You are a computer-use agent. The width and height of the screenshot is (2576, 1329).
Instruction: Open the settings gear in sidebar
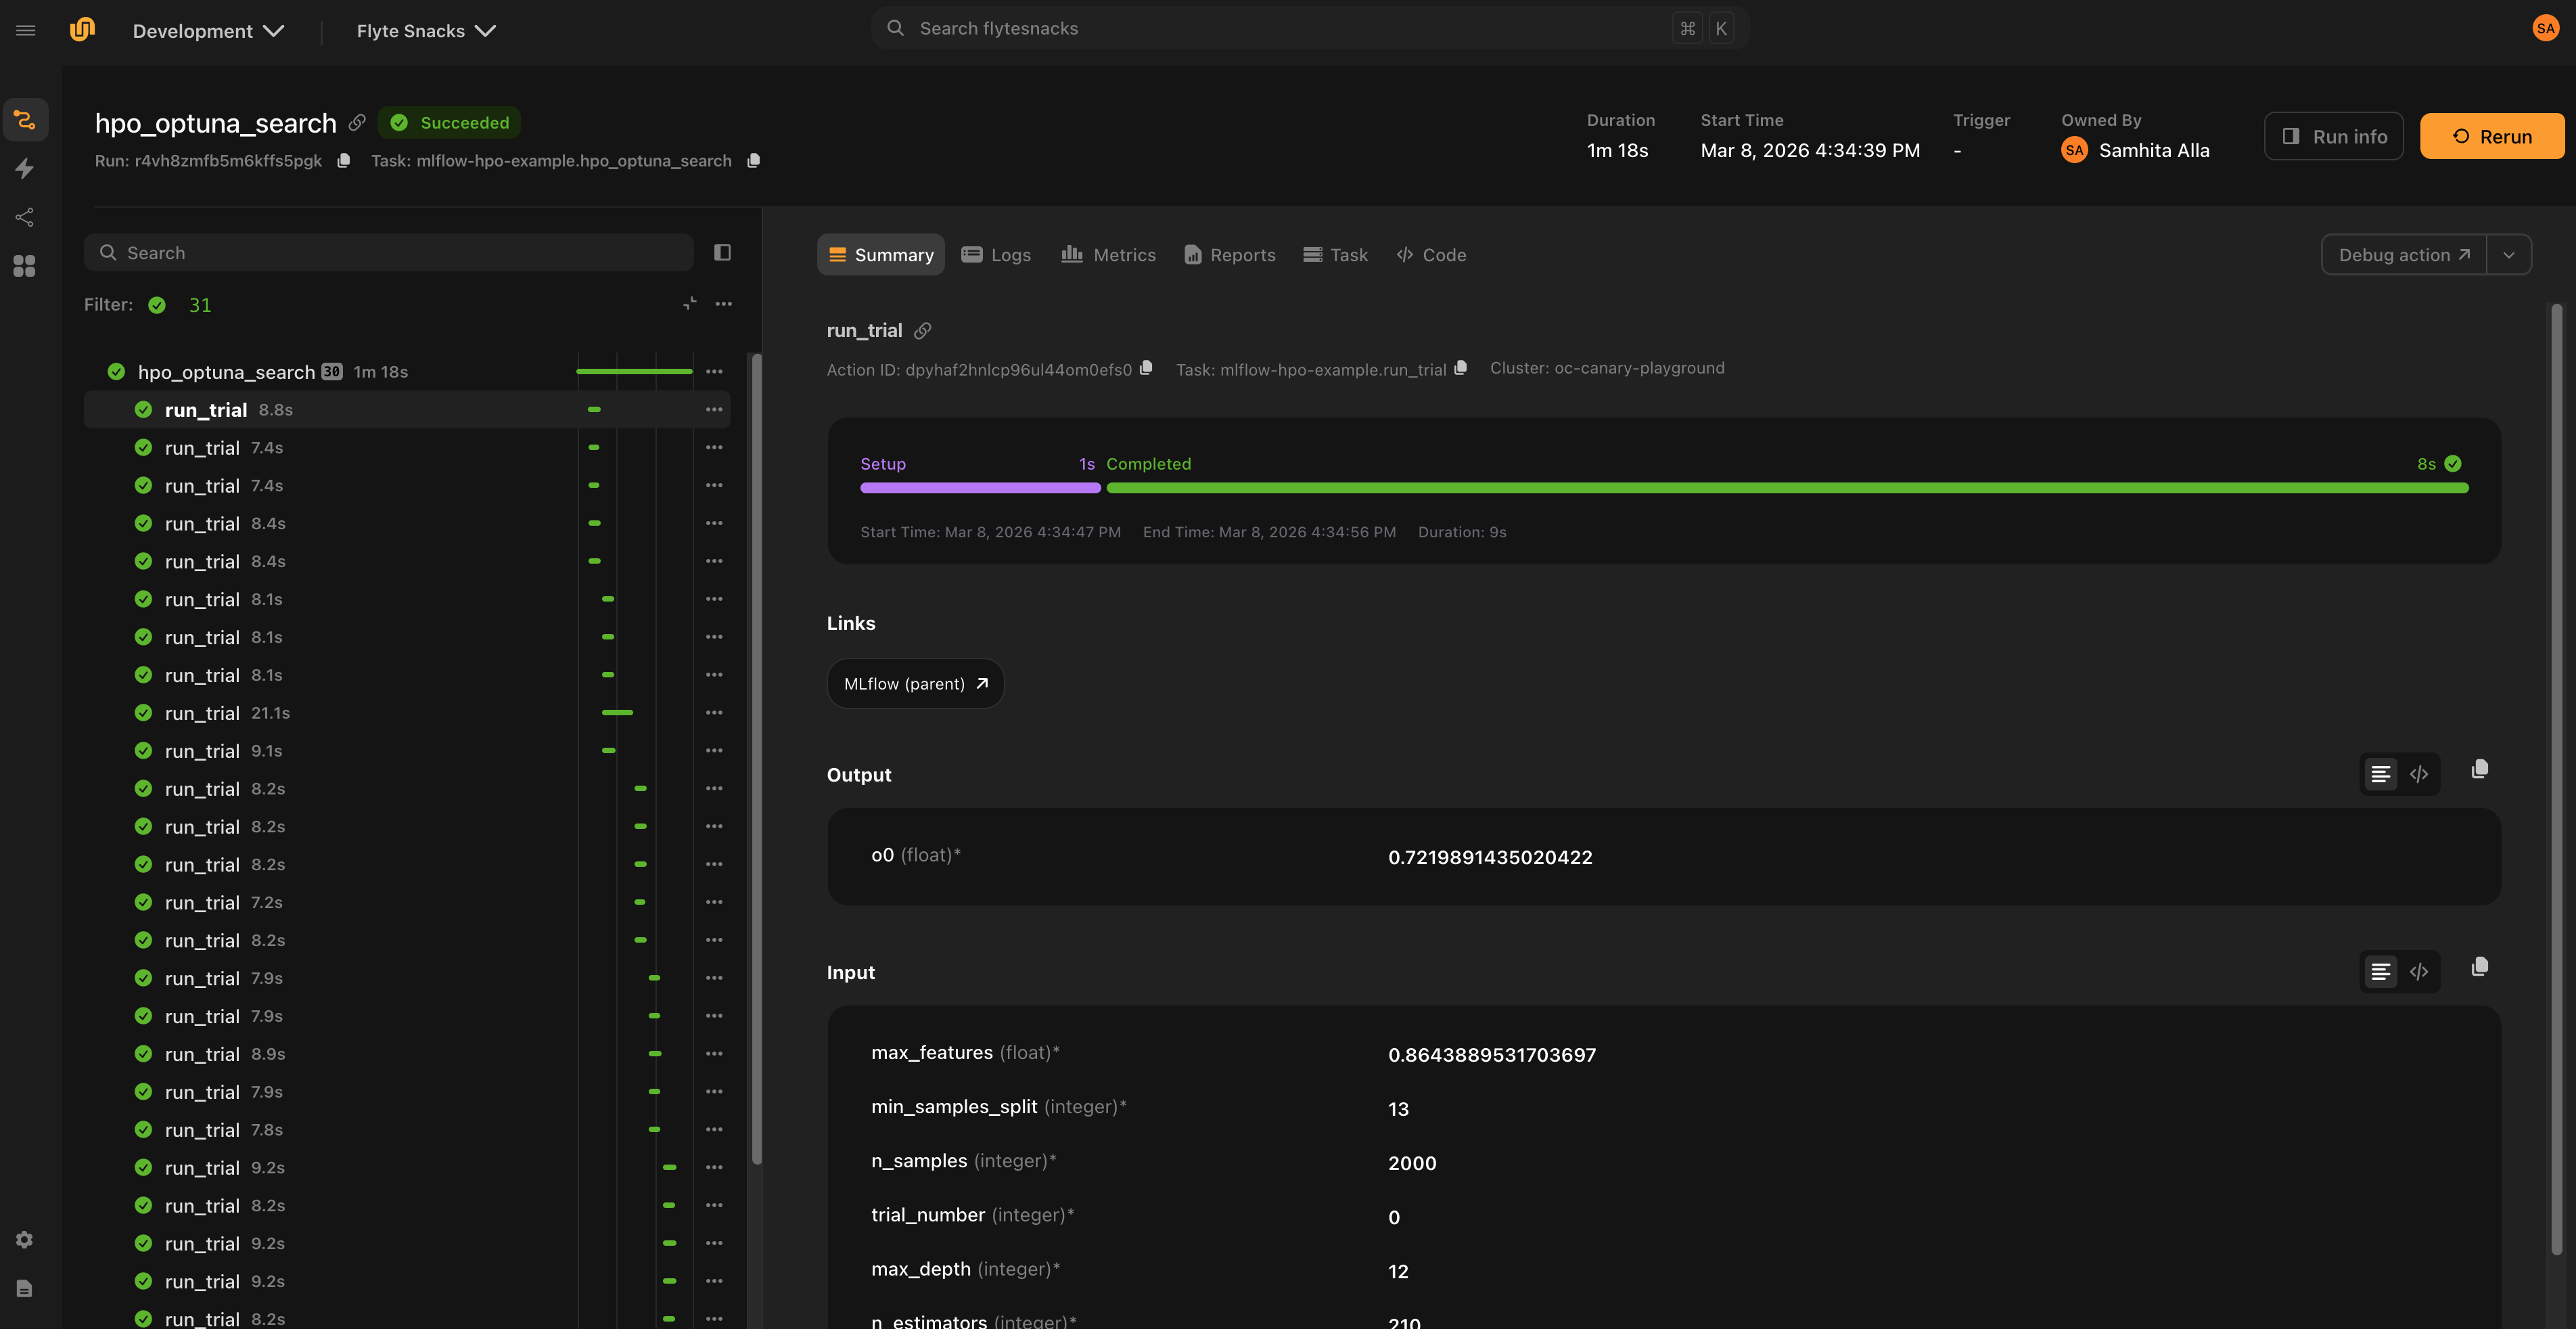[25, 1240]
